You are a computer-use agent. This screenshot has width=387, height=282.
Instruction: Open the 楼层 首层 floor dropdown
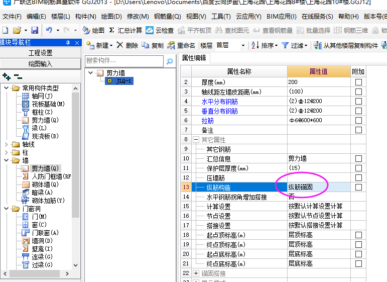pos(243,45)
